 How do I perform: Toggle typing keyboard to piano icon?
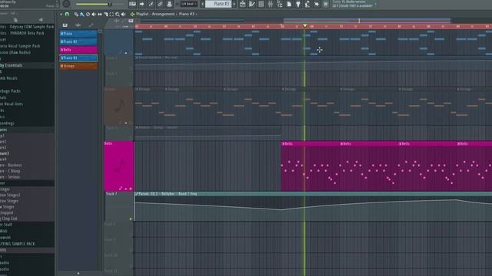(x=132, y=4)
